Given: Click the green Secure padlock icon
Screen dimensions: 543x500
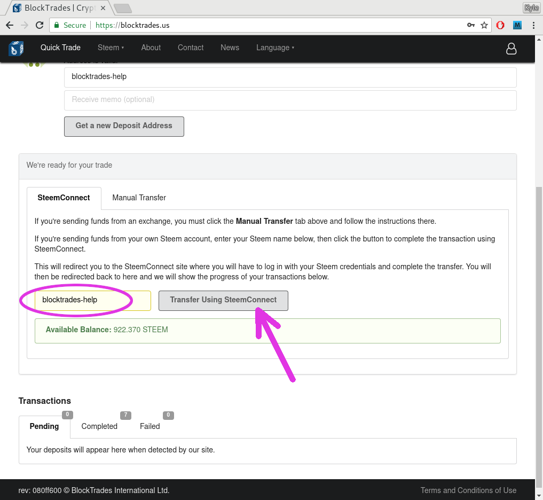Looking at the screenshot, I should (x=57, y=25).
